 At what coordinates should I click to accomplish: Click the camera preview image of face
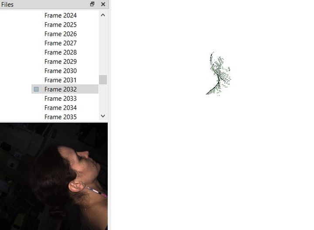54,176
